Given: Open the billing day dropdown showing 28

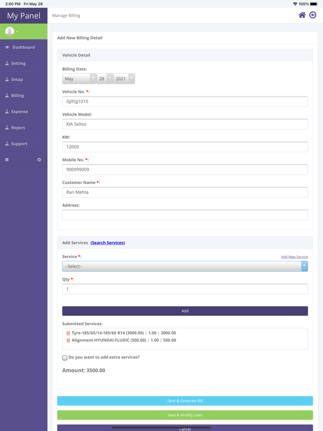Looking at the screenshot, I should pyautogui.click(x=105, y=79).
